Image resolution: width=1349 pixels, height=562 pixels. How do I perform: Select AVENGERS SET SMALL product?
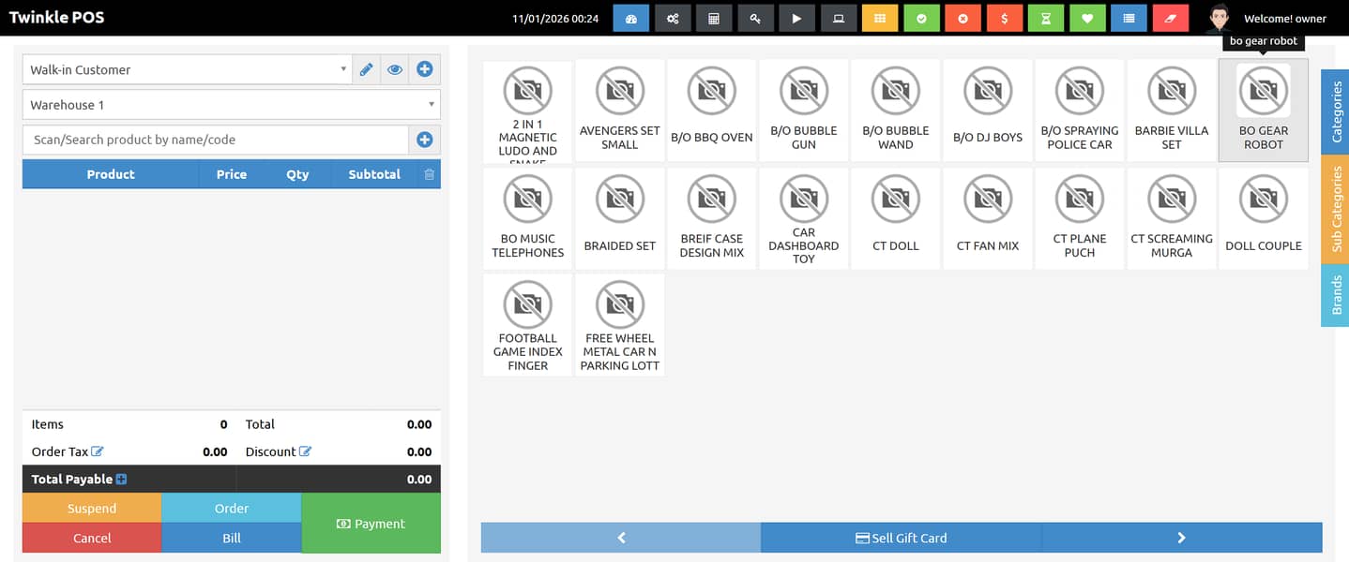coord(620,111)
